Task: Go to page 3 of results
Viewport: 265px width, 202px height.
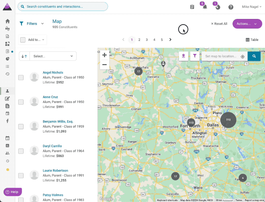Action: [147, 40]
